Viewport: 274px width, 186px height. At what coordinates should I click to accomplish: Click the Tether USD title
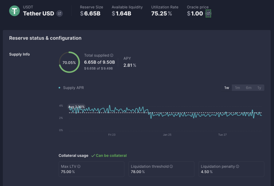pyautogui.click(x=38, y=13)
